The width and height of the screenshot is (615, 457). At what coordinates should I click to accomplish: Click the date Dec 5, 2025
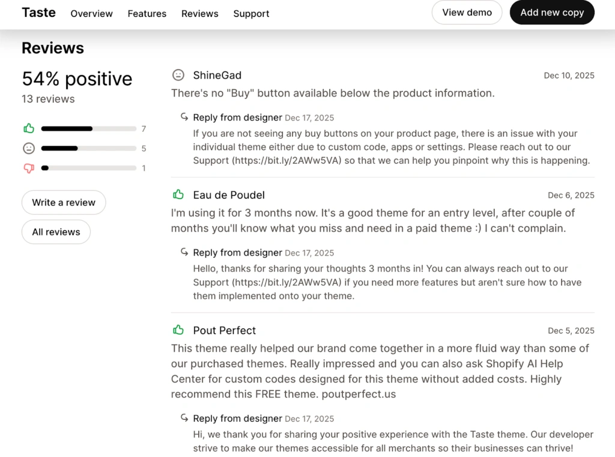[x=571, y=331]
